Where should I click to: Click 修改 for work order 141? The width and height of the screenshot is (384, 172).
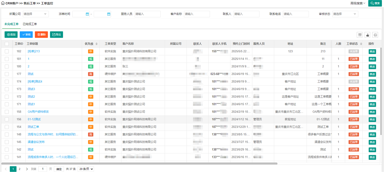coord(372,157)
